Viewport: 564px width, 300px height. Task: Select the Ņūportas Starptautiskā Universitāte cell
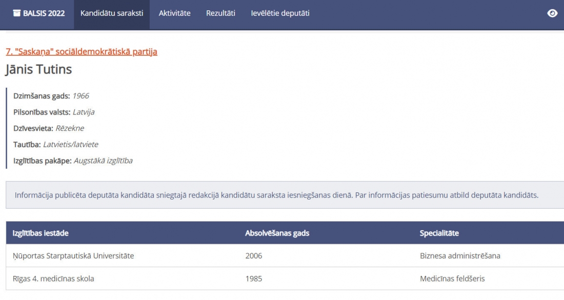(x=73, y=255)
